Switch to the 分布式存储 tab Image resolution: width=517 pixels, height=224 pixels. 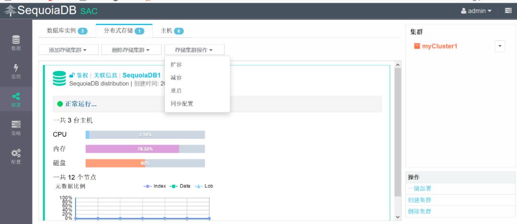[124, 31]
